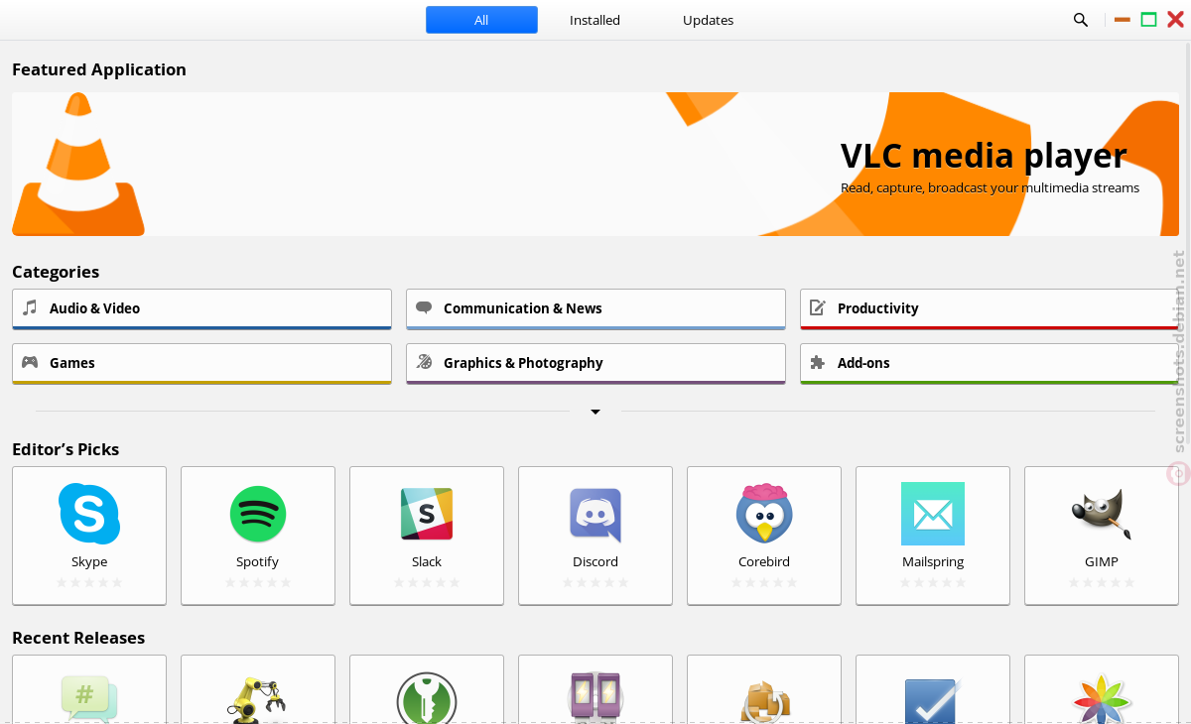Click the Skype star rating
This screenshot has width=1191, height=724.
coord(89,583)
